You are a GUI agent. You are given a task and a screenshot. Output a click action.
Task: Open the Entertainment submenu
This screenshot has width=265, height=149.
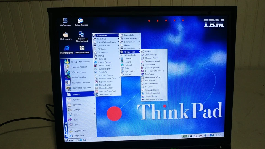(130, 42)
